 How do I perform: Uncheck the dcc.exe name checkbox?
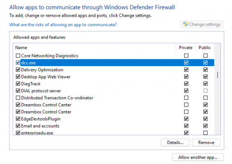click(18, 63)
